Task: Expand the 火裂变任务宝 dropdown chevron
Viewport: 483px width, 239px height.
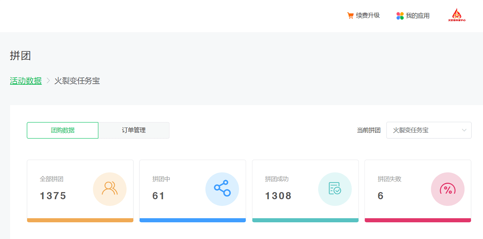Action: (464, 130)
